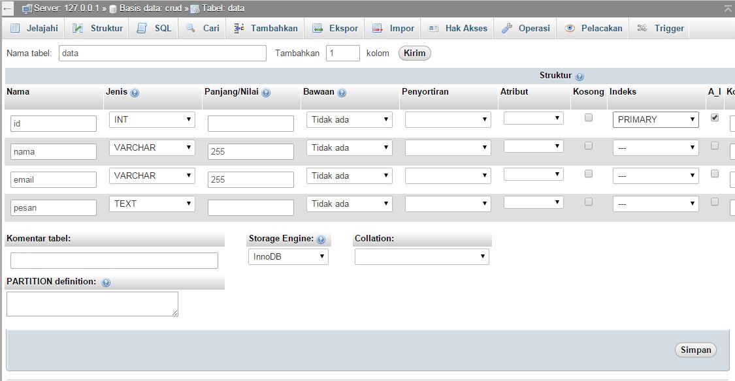The width and height of the screenshot is (735, 381).
Task: Open the Struktur column help icon
Action: [x=581, y=76]
